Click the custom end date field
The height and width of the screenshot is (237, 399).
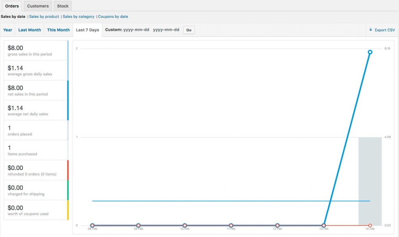(166, 30)
